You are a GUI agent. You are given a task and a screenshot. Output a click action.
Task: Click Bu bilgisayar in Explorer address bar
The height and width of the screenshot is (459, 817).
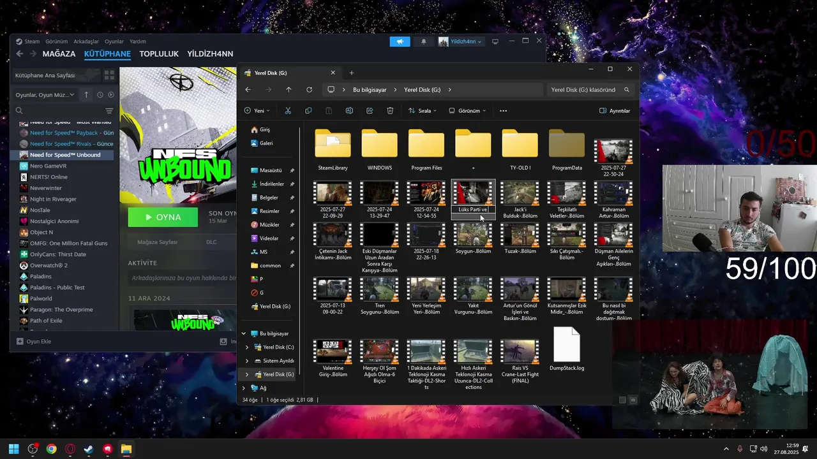click(x=370, y=90)
